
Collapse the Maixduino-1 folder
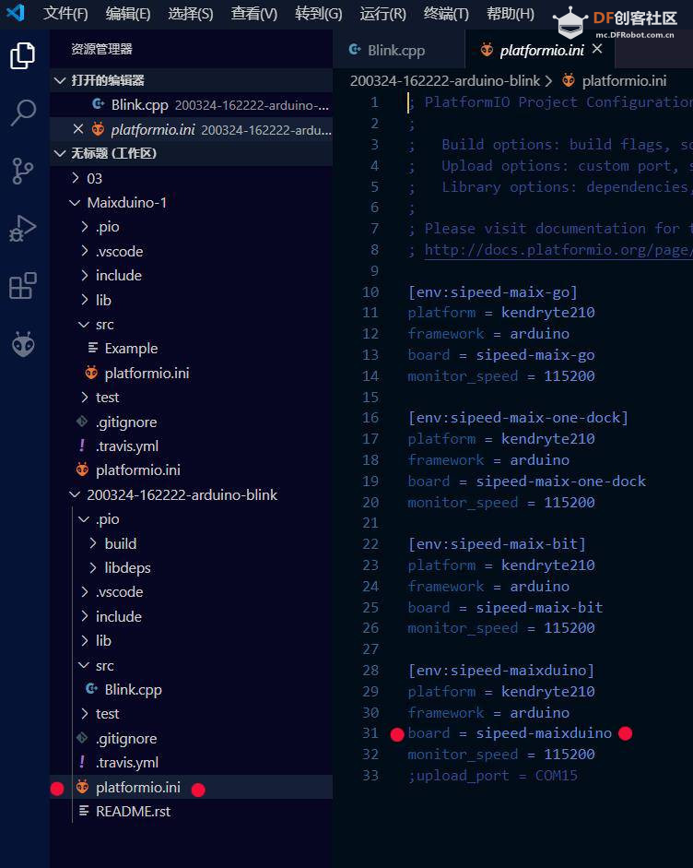point(192,203)
